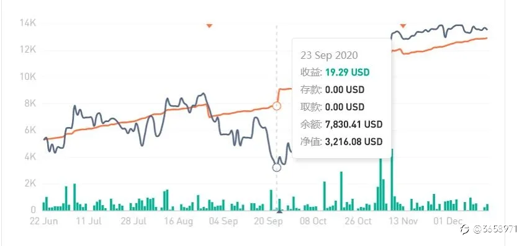Click the 22 Jun date axis label

tap(43, 221)
